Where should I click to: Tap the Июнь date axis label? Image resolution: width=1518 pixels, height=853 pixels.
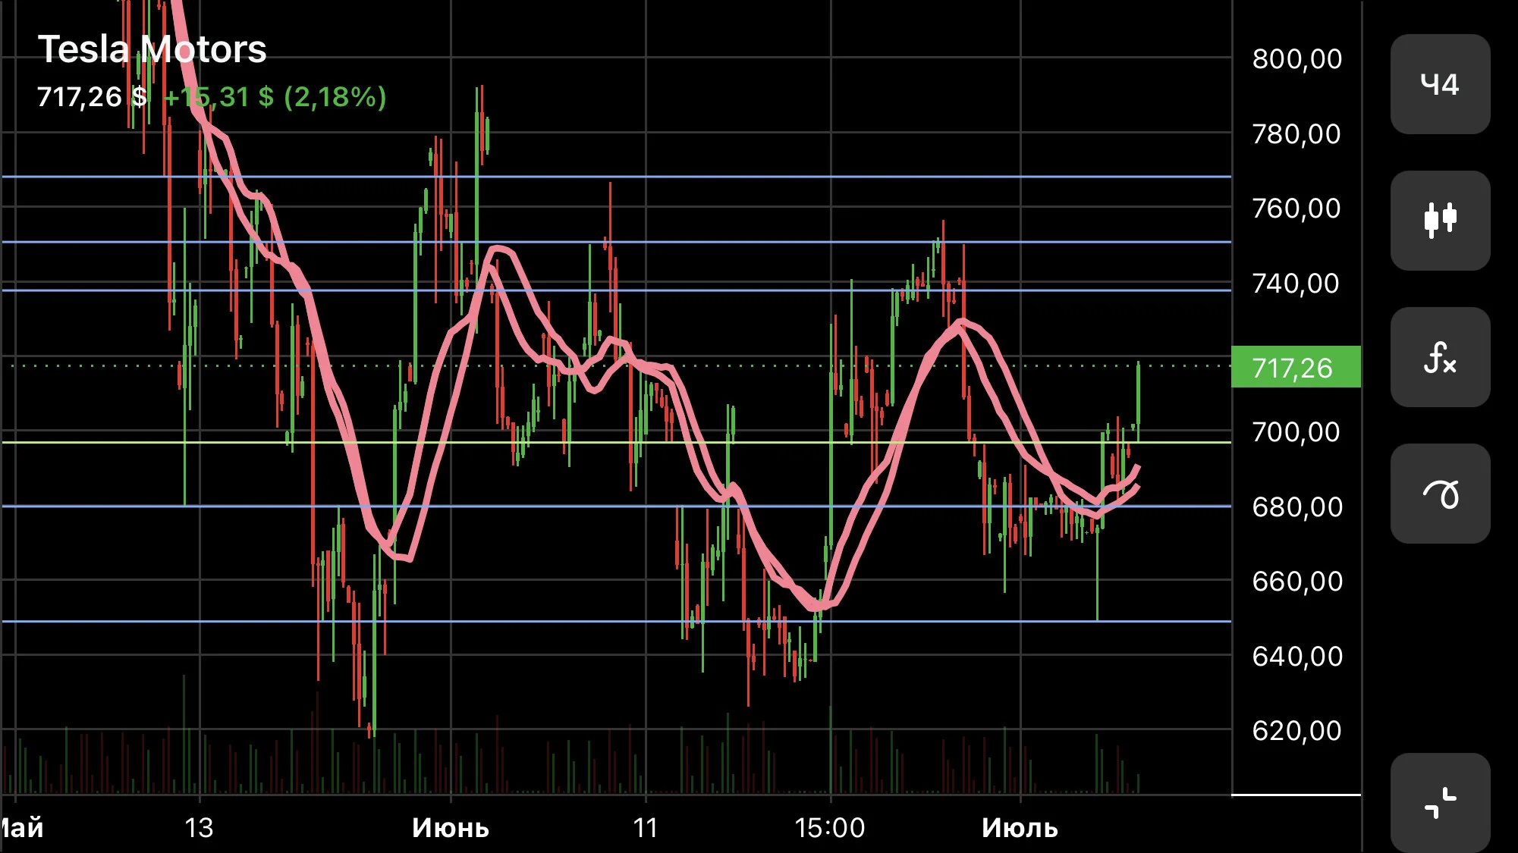pos(451,828)
